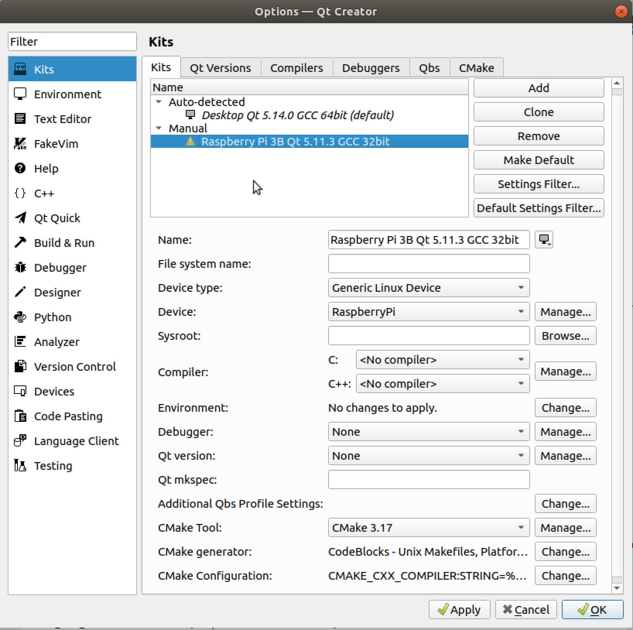Switch to the Qt Versions tab
The height and width of the screenshot is (630, 633).
tap(220, 68)
